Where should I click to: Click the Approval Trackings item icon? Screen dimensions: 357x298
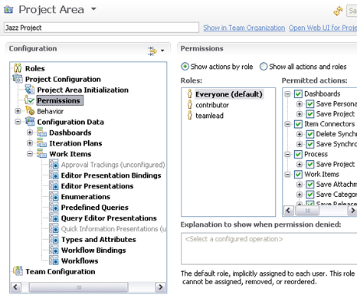[x=54, y=165]
